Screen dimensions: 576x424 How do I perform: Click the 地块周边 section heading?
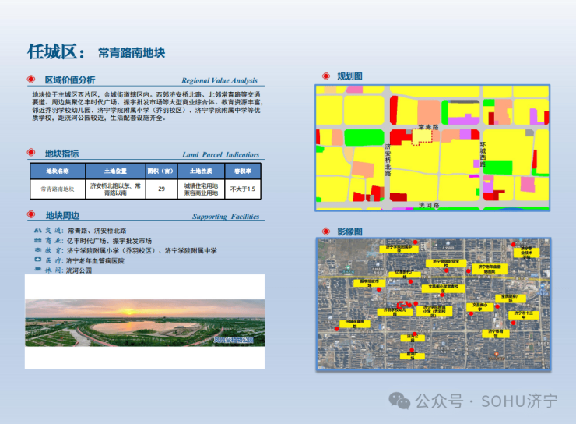(62, 215)
